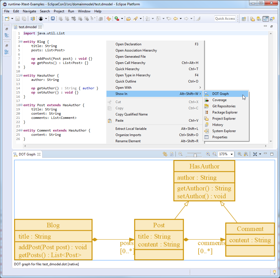Click the Open Type folder icon
Viewport: 280px width, 278px height.
pyautogui.click(x=128, y=19)
